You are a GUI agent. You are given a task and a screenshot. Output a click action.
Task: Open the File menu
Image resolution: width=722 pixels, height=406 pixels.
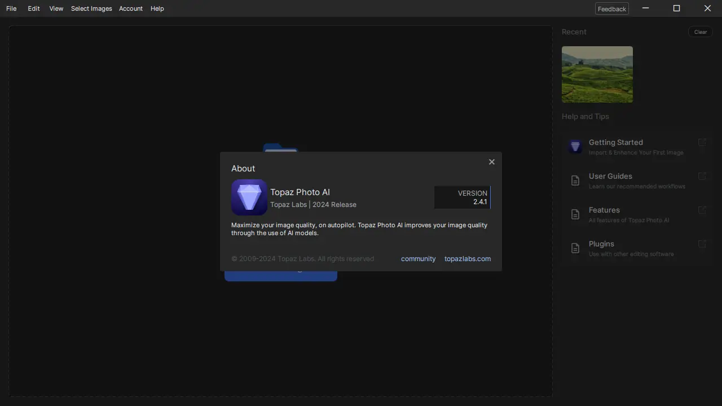(x=11, y=8)
